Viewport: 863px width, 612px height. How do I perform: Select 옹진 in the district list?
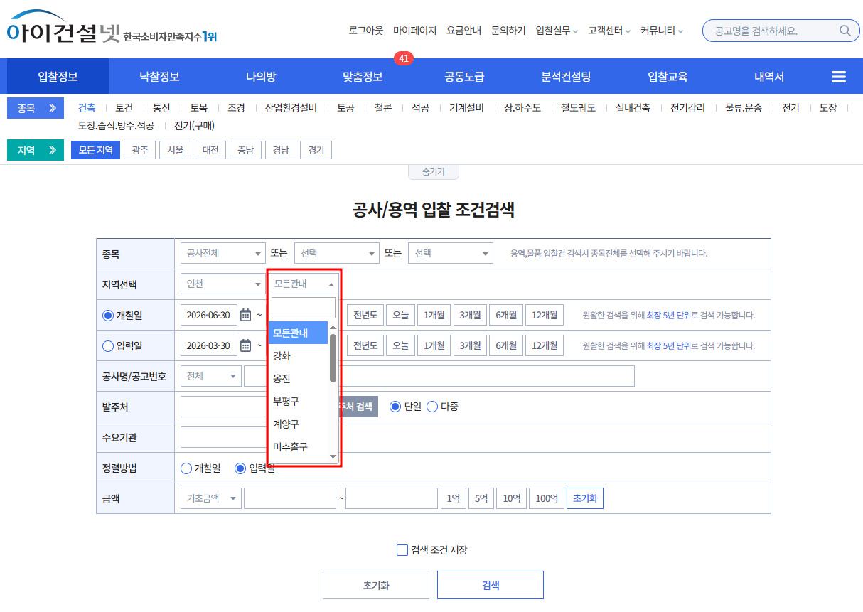point(298,378)
